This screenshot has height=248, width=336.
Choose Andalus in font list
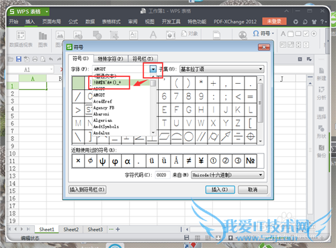point(101,133)
